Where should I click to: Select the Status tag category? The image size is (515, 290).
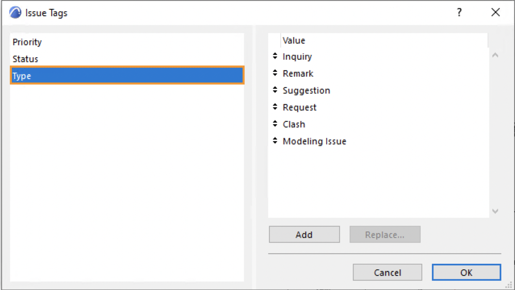pyautogui.click(x=25, y=59)
